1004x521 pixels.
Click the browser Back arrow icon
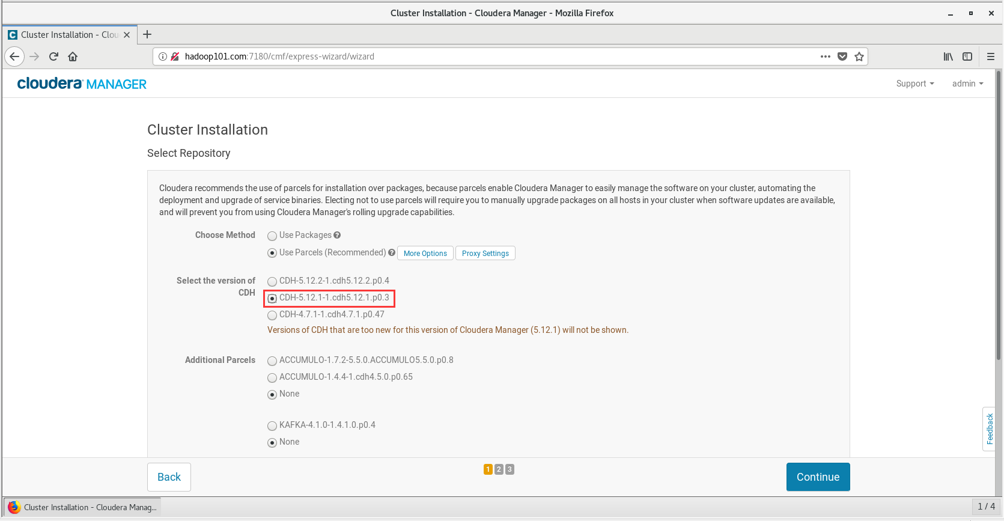point(14,56)
